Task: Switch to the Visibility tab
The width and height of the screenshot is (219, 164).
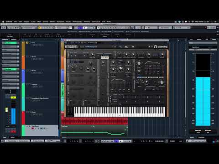Action: (14, 39)
